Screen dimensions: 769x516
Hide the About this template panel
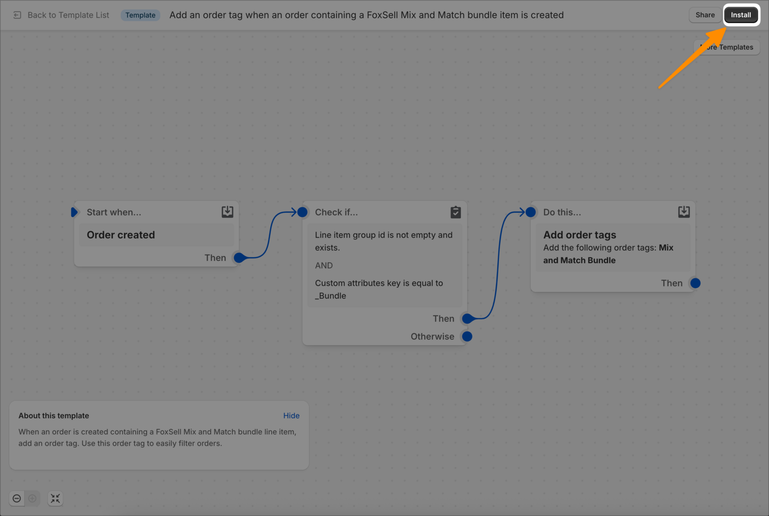point(291,415)
